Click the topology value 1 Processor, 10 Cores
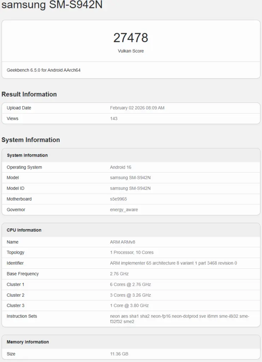Screen dimensions: 262x362 coord(132,252)
